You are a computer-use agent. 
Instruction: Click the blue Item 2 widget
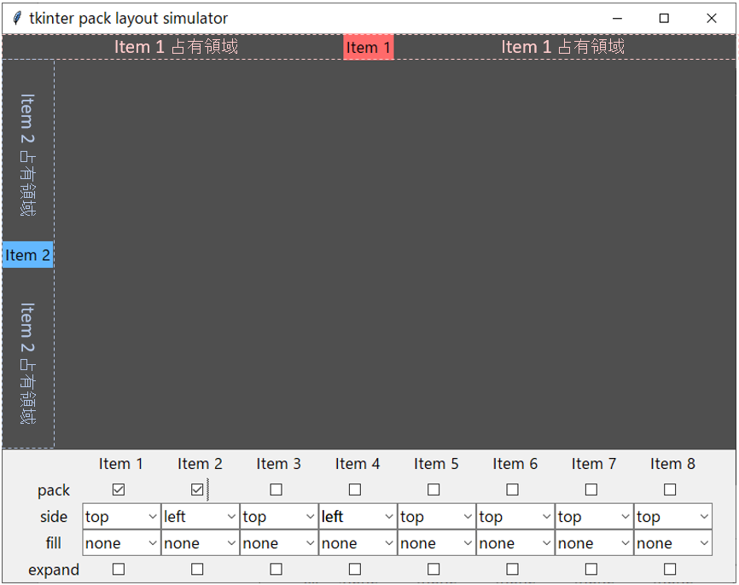(27, 255)
